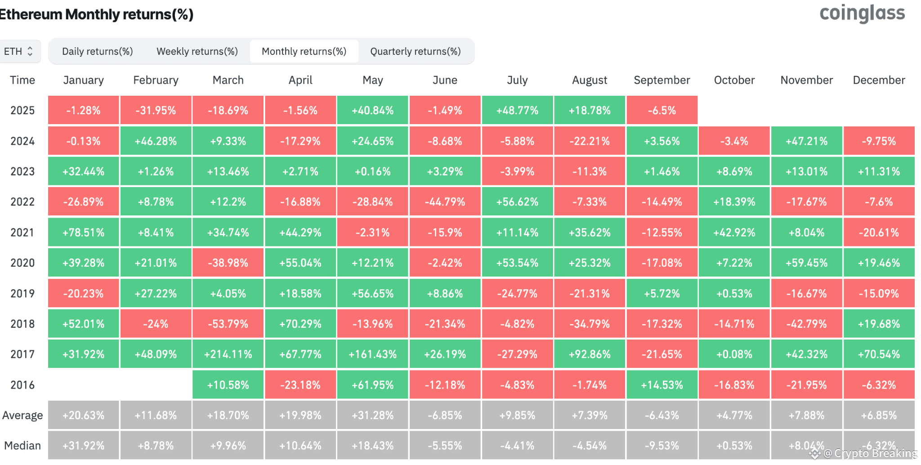Viewport: 921px width, 465px height.
Task: Click the ETH selector up-down arrows
Action: pos(30,51)
